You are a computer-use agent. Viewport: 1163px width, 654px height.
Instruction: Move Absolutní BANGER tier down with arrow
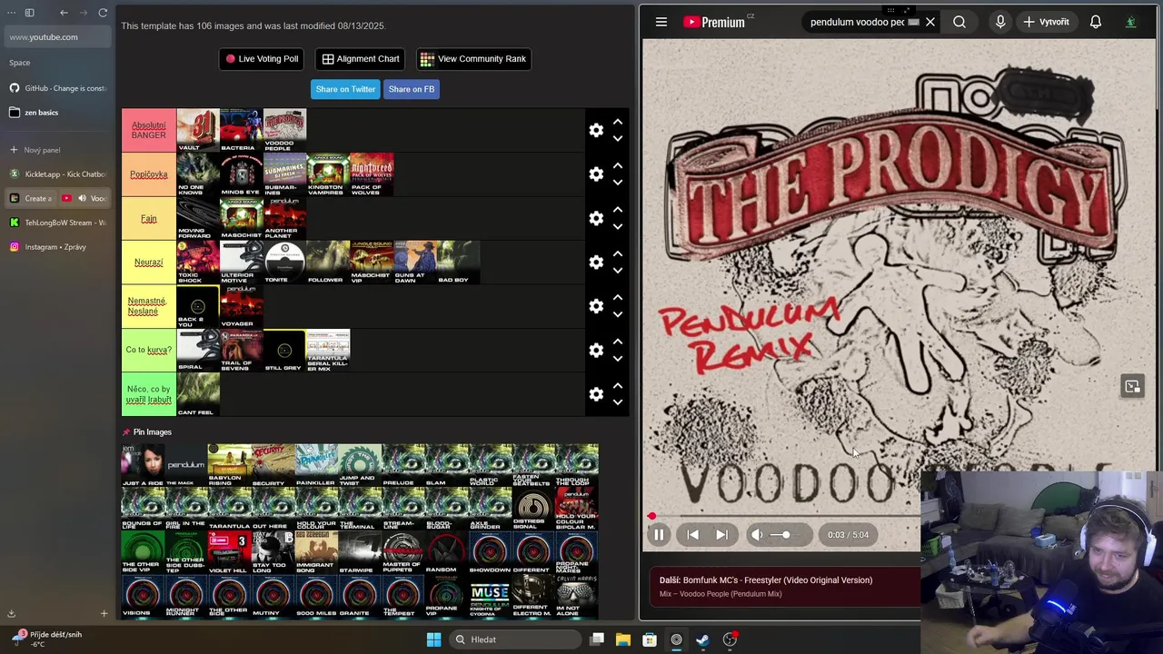(x=618, y=139)
